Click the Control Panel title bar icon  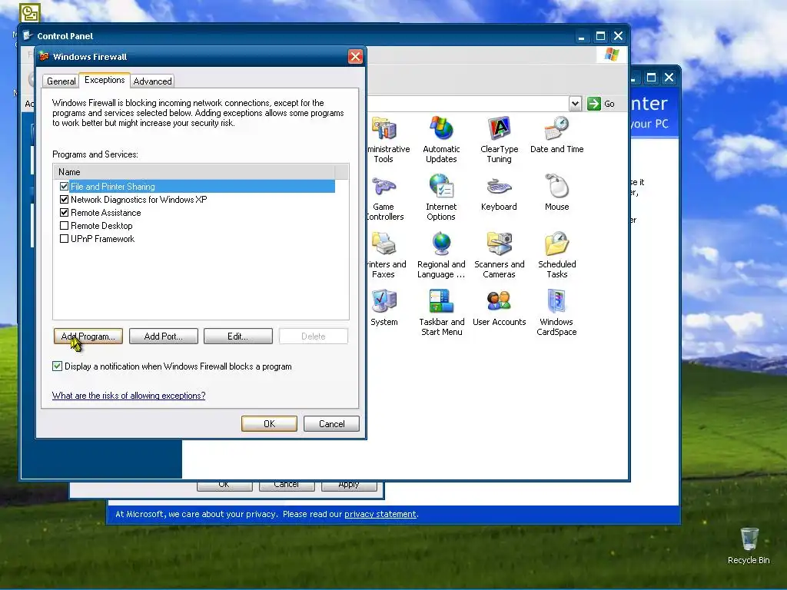[x=28, y=35]
